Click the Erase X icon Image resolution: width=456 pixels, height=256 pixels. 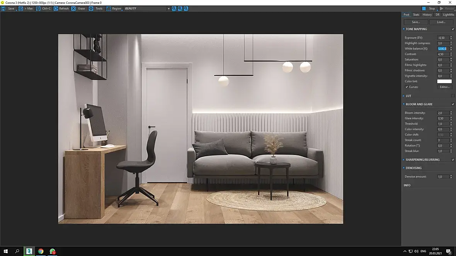(73, 8)
